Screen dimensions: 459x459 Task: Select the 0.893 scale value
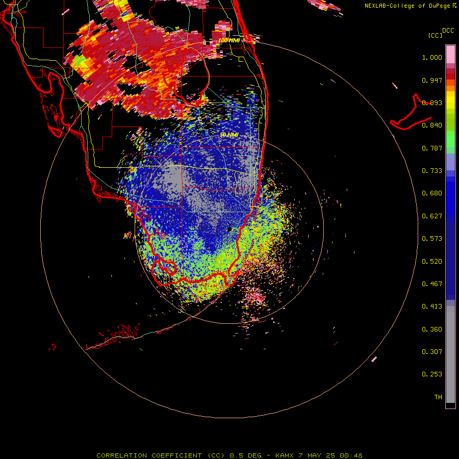(432, 103)
